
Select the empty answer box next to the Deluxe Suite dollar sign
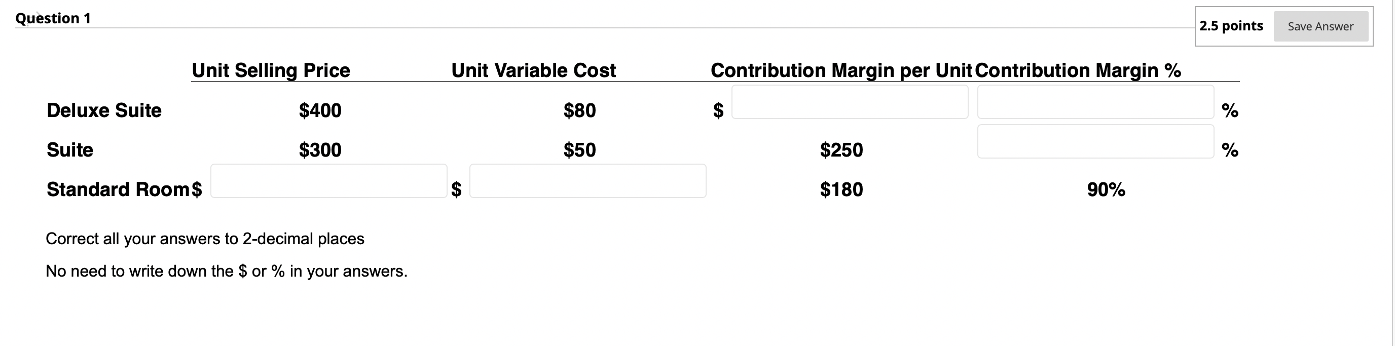[x=850, y=102]
